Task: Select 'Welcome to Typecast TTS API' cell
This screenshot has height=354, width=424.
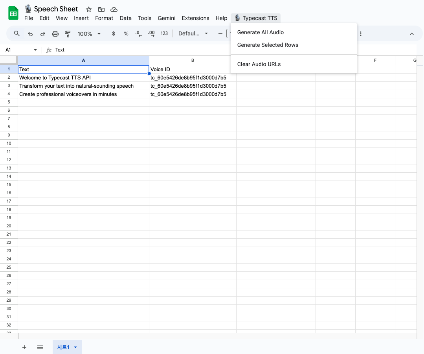Action: pyautogui.click(x=84, y=77)
